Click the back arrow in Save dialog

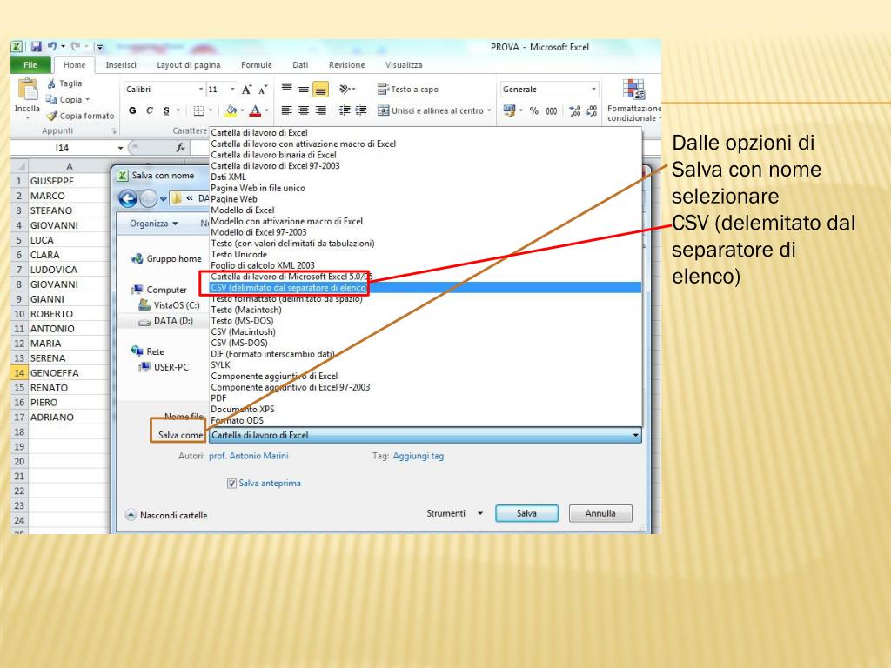pyautogui.click(x=128, y=199)
